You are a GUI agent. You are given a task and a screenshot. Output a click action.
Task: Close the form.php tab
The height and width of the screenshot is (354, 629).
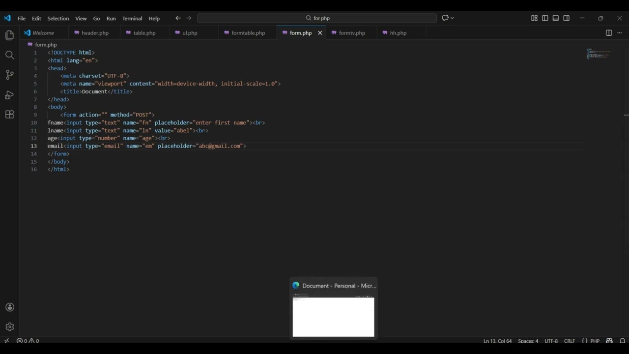click(320, 33)
